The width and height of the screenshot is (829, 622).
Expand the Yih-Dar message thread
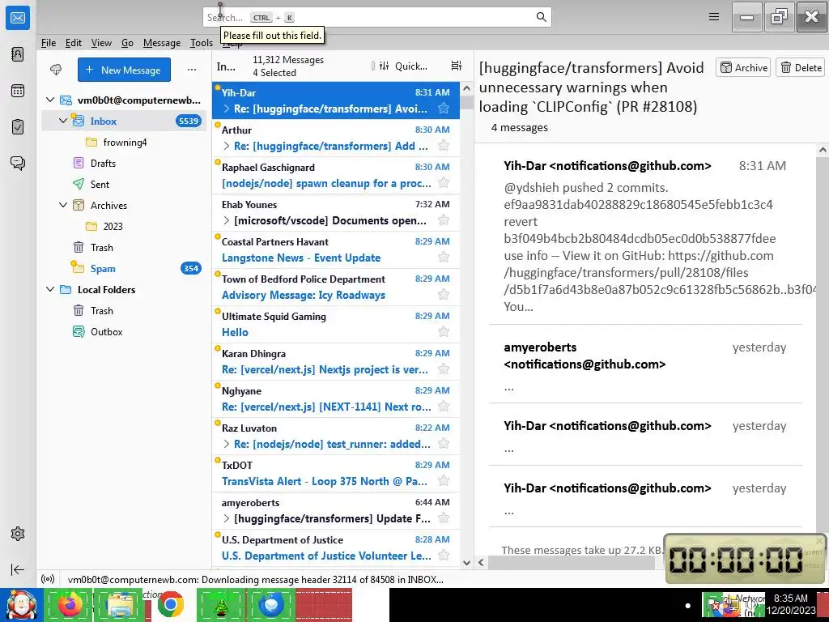click(227, 109)
